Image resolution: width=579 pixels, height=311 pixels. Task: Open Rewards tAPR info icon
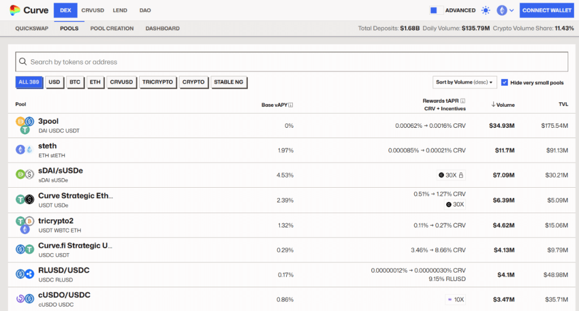463,101
